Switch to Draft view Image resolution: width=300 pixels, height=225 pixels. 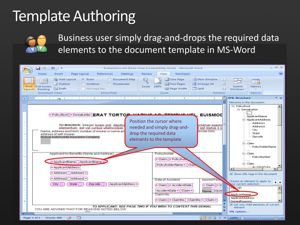pos(60,88)
